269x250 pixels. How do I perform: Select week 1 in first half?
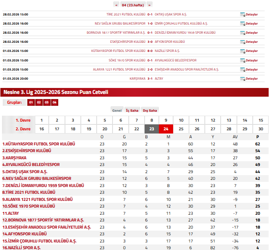(x=42, y=120)
